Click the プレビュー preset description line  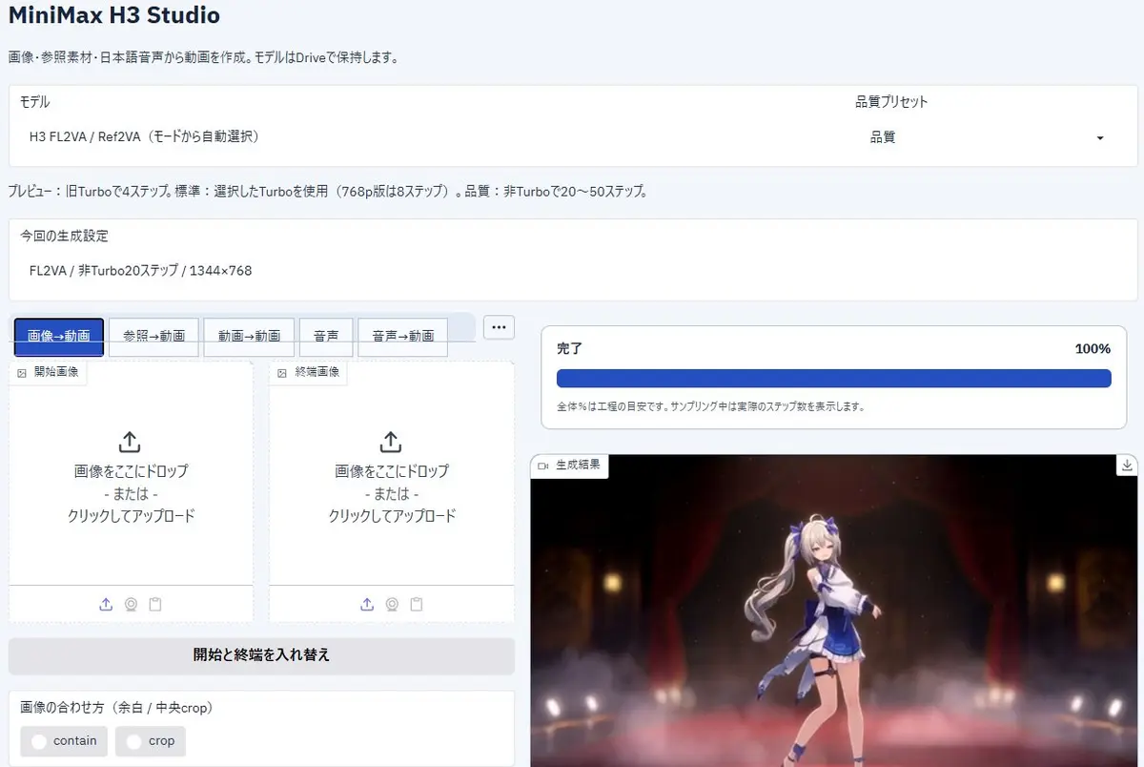[329, 192]
